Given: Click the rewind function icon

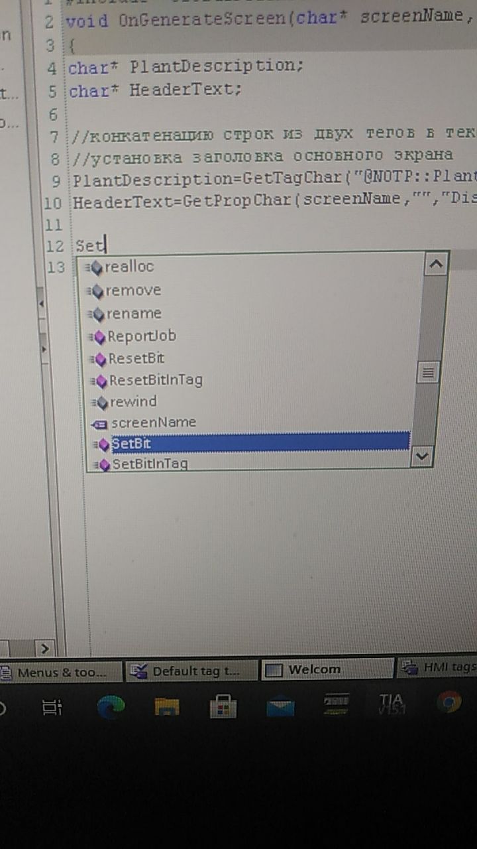Looking at the screenshot, I should point(99,402).
